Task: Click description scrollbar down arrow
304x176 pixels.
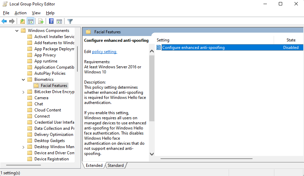Action: click(152, 154)
